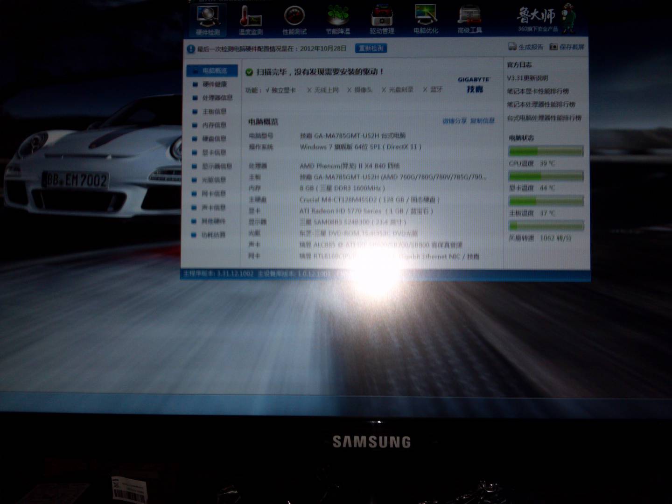Click the '显卡温度 44 ℃' reading
Viewport: 672px width, 504px height.
coord(532,188)
